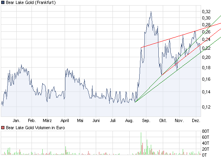Click the 0,14 price axis value
Viewport: 221px width, 161px height.
[x=206, y=92]
